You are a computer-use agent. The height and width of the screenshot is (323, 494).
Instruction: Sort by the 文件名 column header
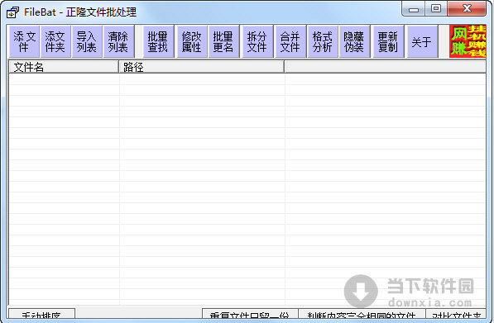tap(64, 67)
